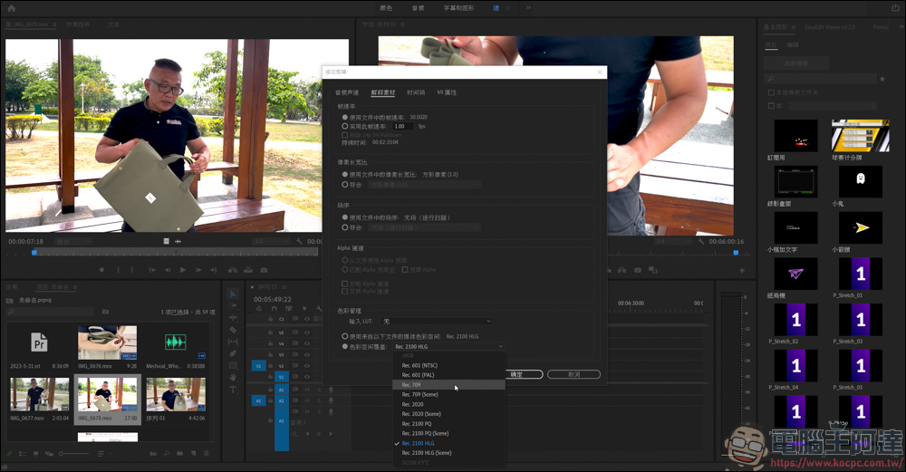Select radio 采用此帧速率
Viewport: 906px width, 472px height.
tap(345, 126)
